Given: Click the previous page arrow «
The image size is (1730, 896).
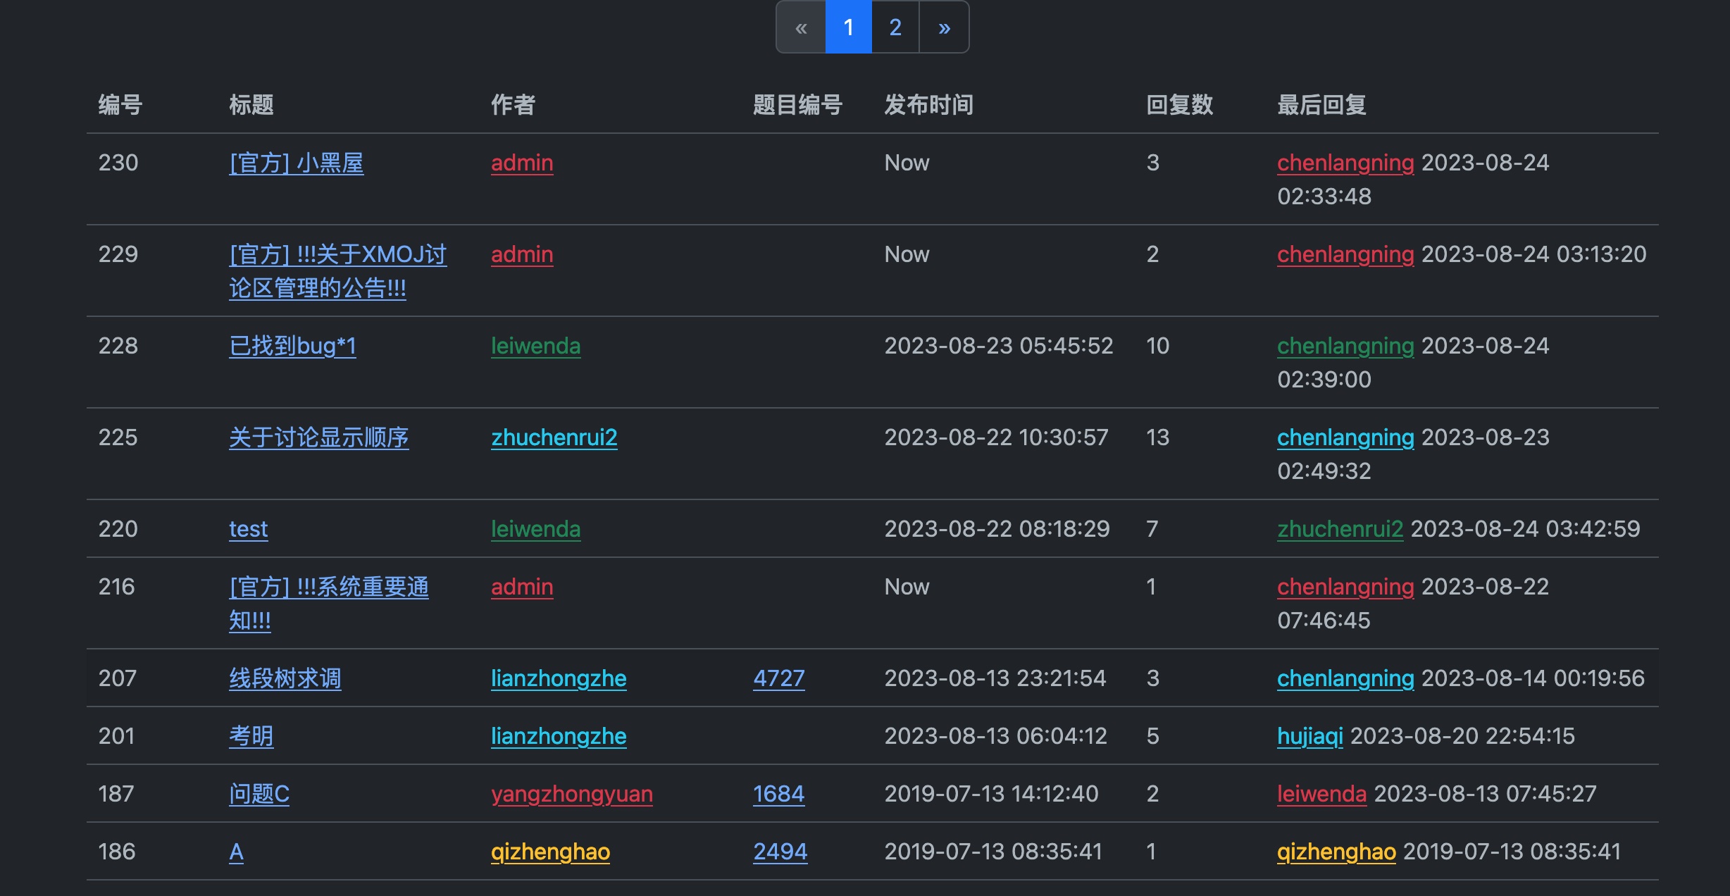Looking at the screenshot, I should point(801,27).
